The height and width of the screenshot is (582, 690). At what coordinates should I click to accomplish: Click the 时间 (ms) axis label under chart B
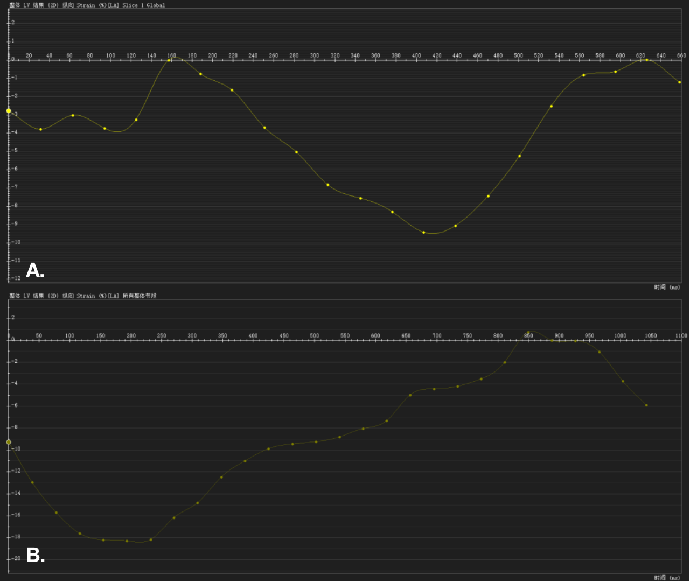click(667, 578)
